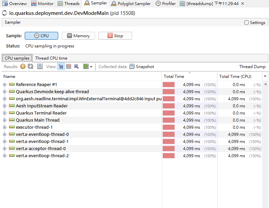The height and width of the screenshot is (208, 269).
Task: Expand the Aesh InputStream Reader node
Action: [4, 106]
